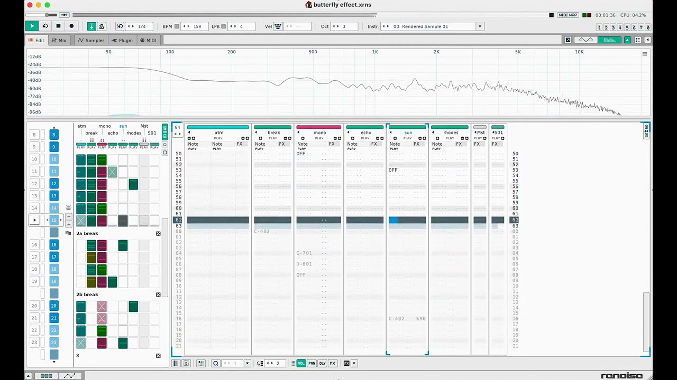The image size is (677, 380).
Task: Toggle the FX column button in toolbar
Action: (333, 363)
